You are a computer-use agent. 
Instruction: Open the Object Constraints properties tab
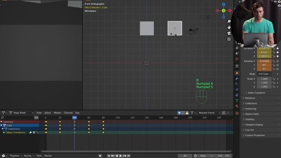click(x=237, y=95)
